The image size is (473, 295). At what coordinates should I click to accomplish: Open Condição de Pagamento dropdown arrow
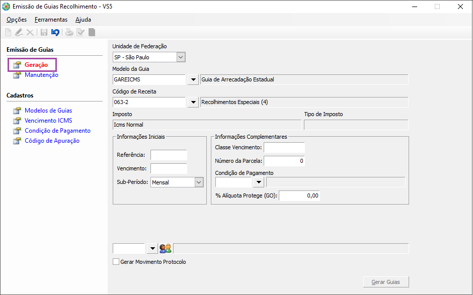click(259, 182)
